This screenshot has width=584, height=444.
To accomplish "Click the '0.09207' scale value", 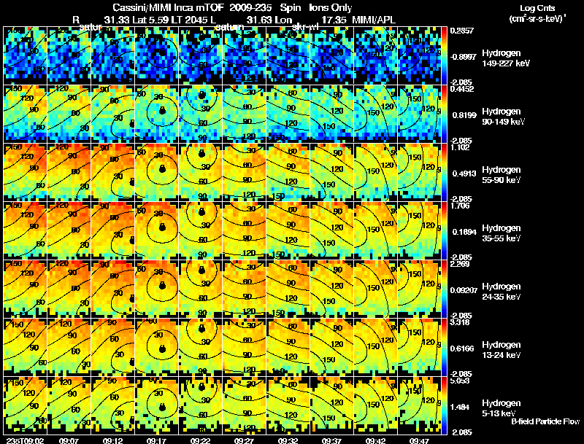I will (x=464, y=290).
